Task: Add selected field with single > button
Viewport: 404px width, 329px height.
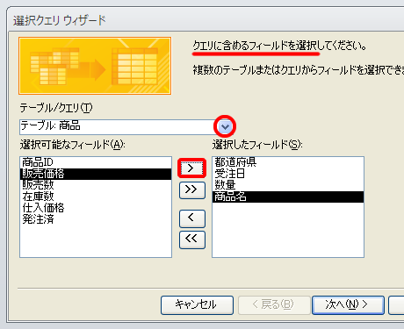Action: [x=191, y=168]
